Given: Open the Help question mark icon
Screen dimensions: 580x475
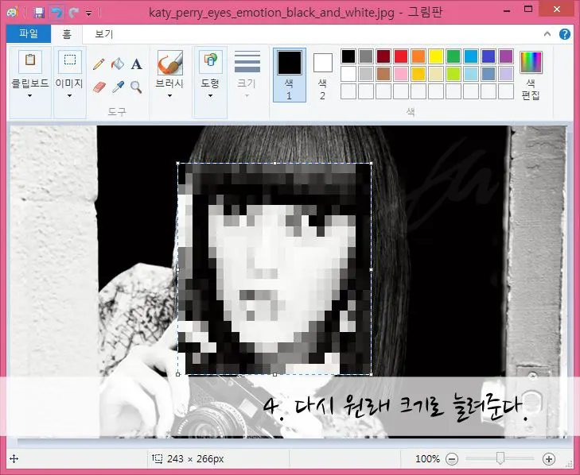Looking at the screenshot, I should click(x=565, y=34).
